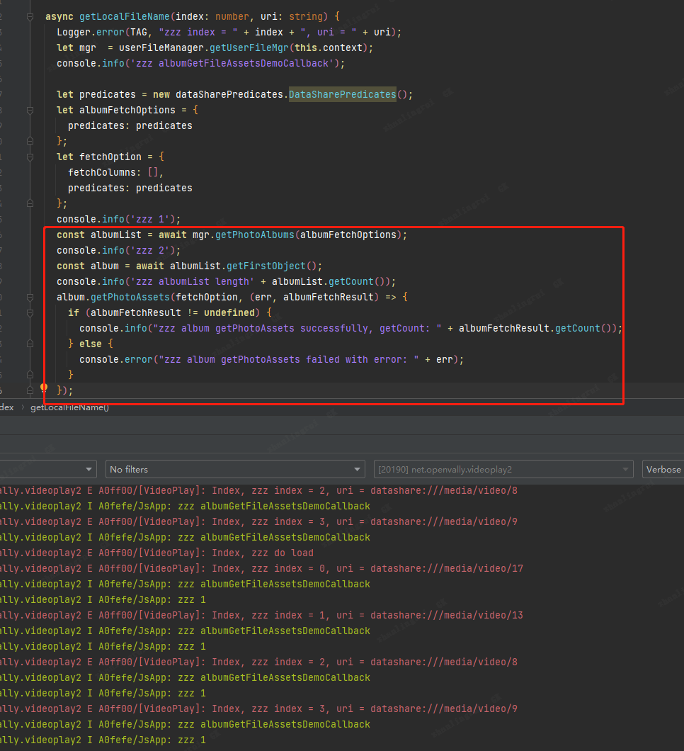Click the getPhotoAssets method name on the album object
This screenshot has width=684, height=751.
pos(130,297)
